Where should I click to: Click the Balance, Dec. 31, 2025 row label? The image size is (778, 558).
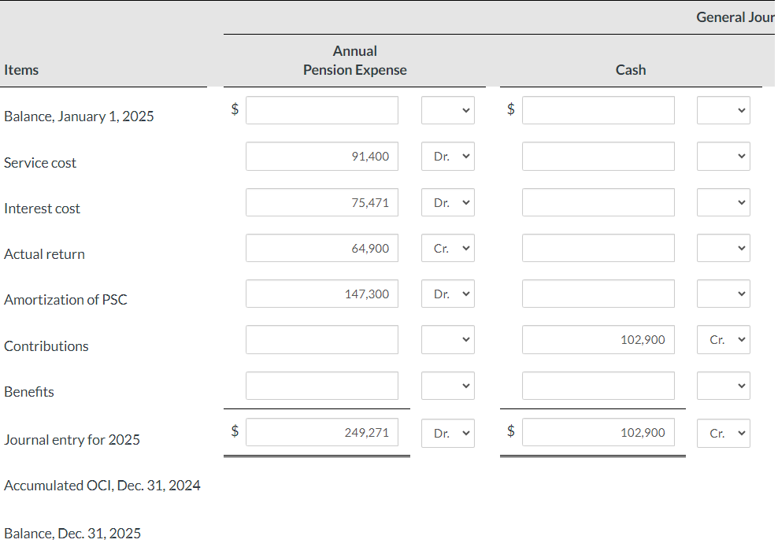tap(72, 534)
